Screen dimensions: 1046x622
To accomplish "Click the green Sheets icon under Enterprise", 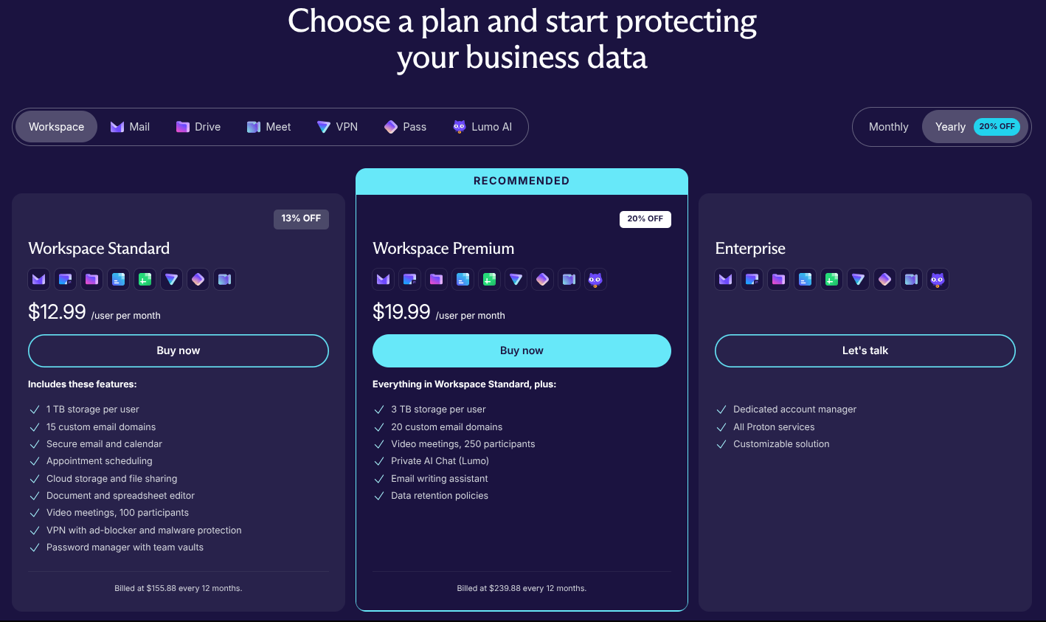I will click(831, 279).
